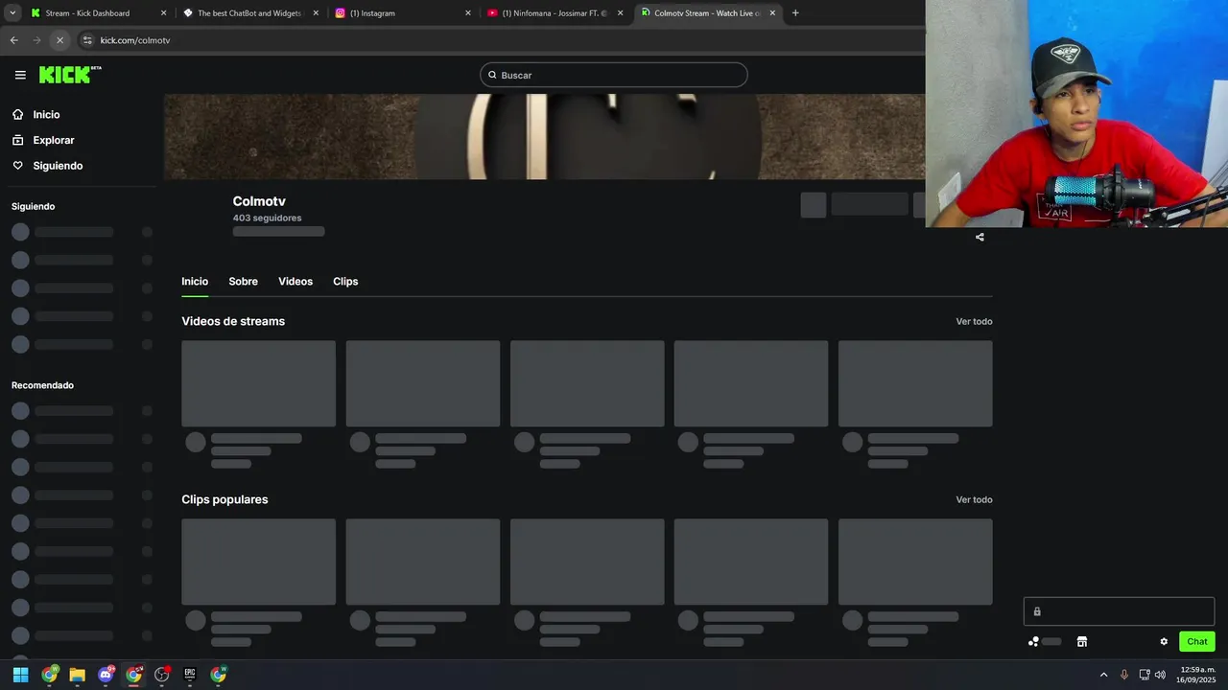Image resolution: width=1228 pixels, height=690 pixels.
Task: Switch to the Videos tab
Action: coord(295,282)
